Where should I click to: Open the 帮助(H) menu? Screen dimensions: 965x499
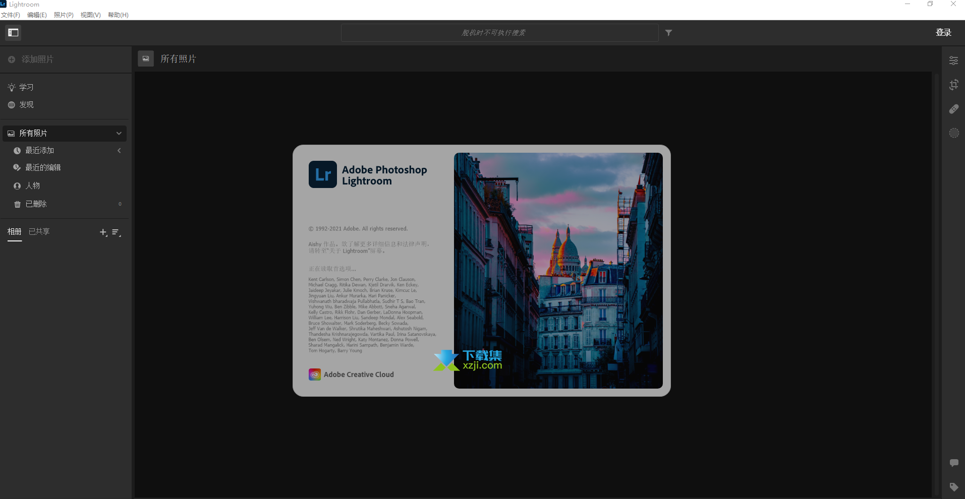[x=118, y=15]
